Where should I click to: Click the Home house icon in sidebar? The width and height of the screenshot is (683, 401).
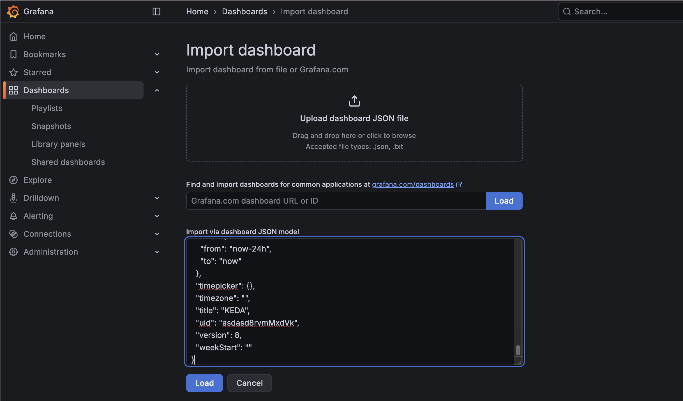13,36
